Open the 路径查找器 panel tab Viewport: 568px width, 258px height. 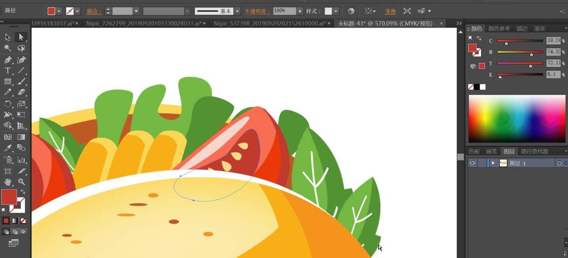(534, 151)
